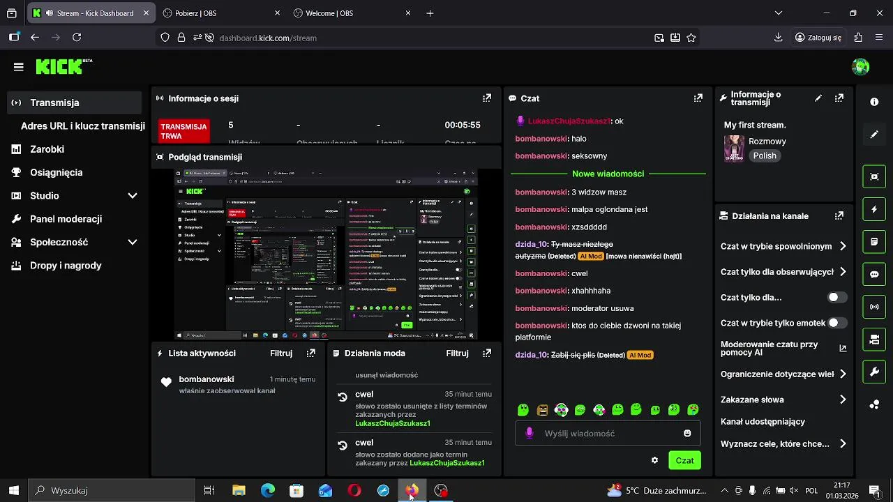Viewport: 893px width, 502px height.
Task: Switch to the Welcome | OBS browser tab
Action: pyautogui.click(x=352, y=13)
